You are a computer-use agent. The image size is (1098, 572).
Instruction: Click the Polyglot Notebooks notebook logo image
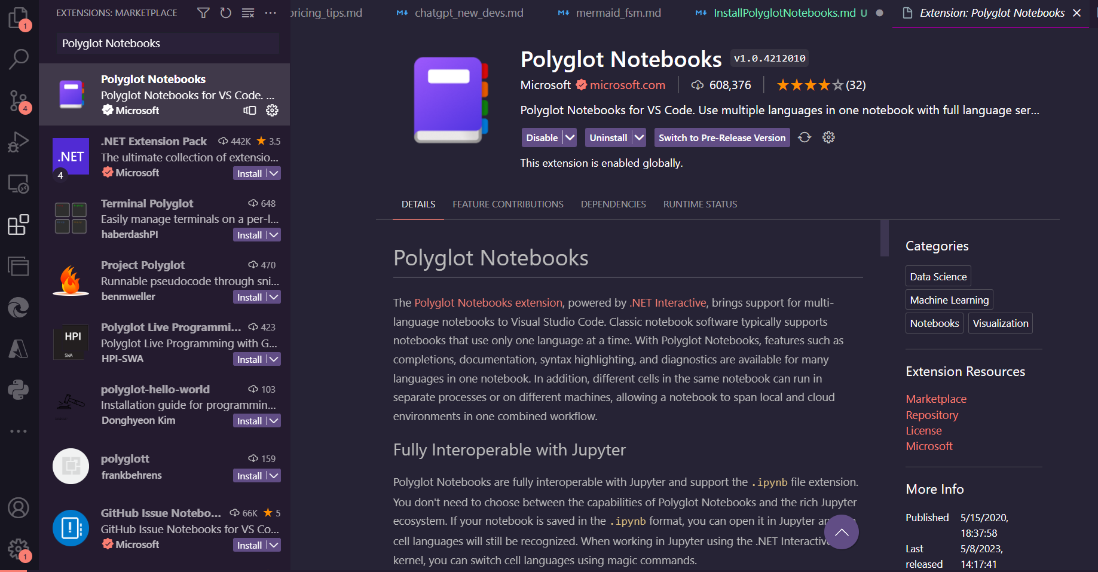tap(451, 100)
